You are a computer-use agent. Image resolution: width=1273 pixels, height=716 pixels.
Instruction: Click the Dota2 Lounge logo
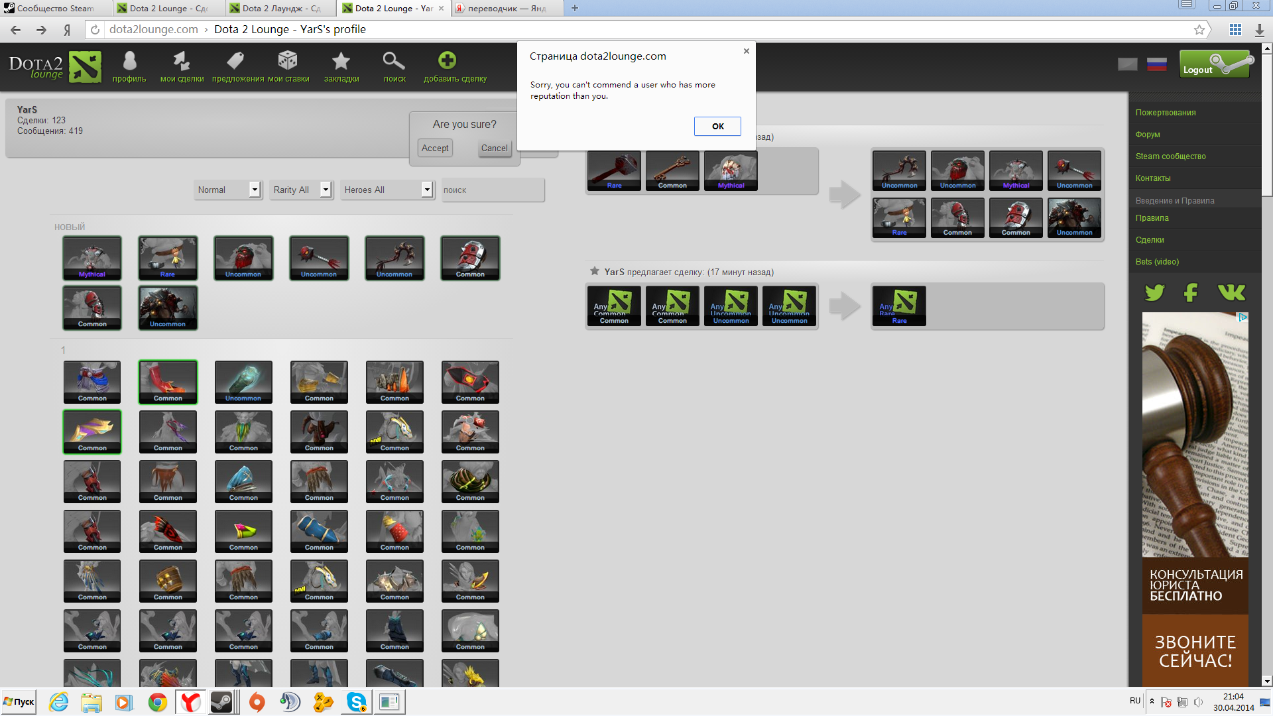55,67
